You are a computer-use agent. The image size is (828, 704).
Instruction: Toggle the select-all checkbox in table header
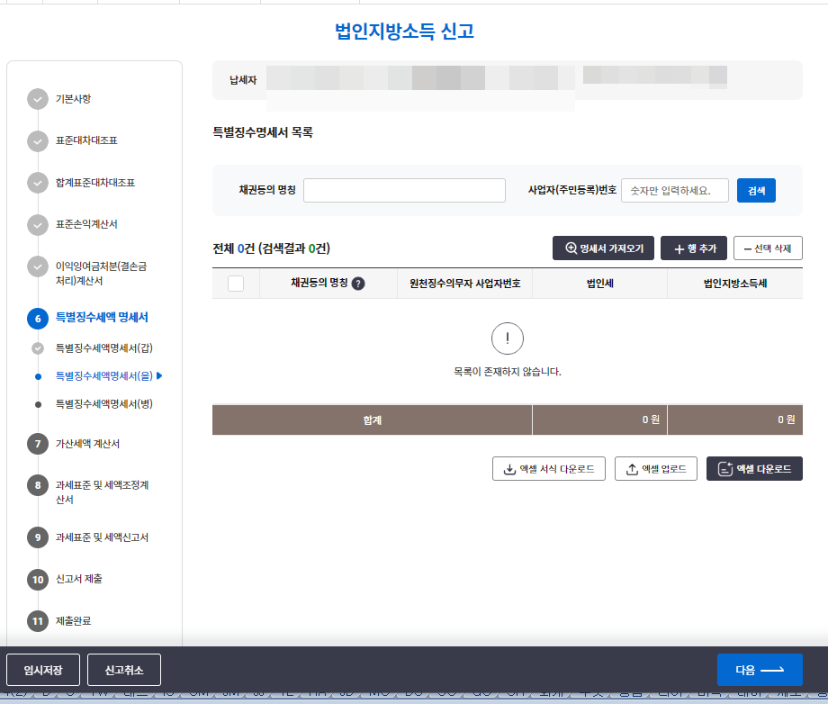[x=238, y=284]
